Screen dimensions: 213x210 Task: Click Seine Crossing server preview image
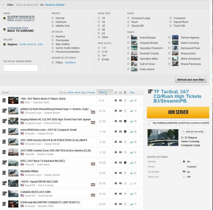point(163,138)
